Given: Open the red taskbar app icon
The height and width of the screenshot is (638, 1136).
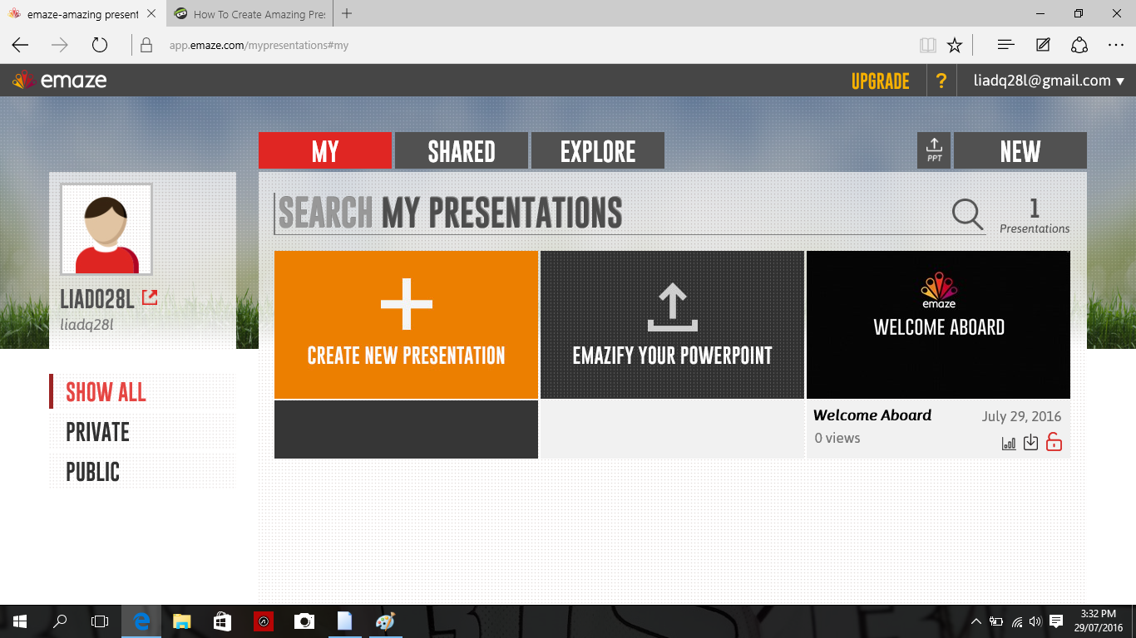Looking at the screenshot, I should pos(263,621).
